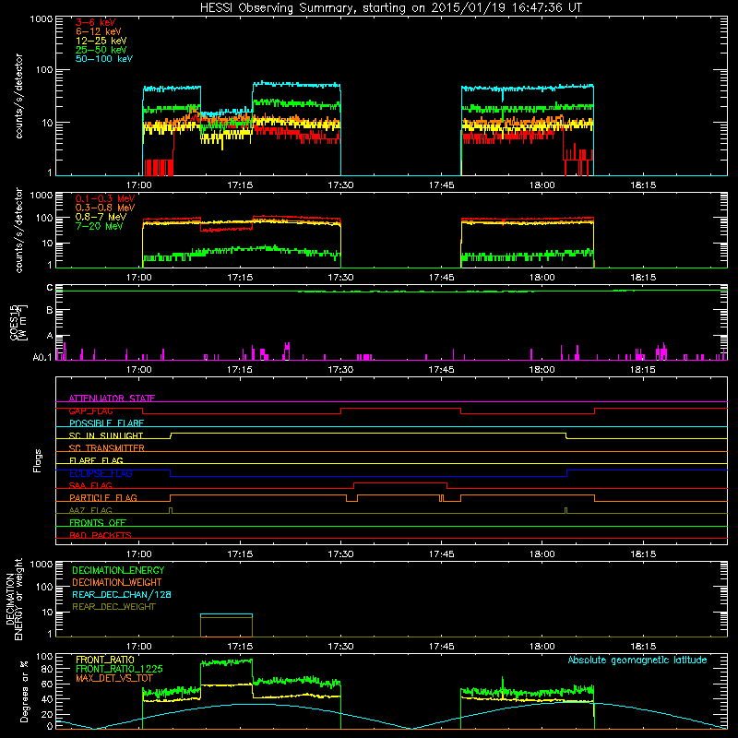Click the 7-20 MeV legend label
738x738 pixels.
coord(100,226)
